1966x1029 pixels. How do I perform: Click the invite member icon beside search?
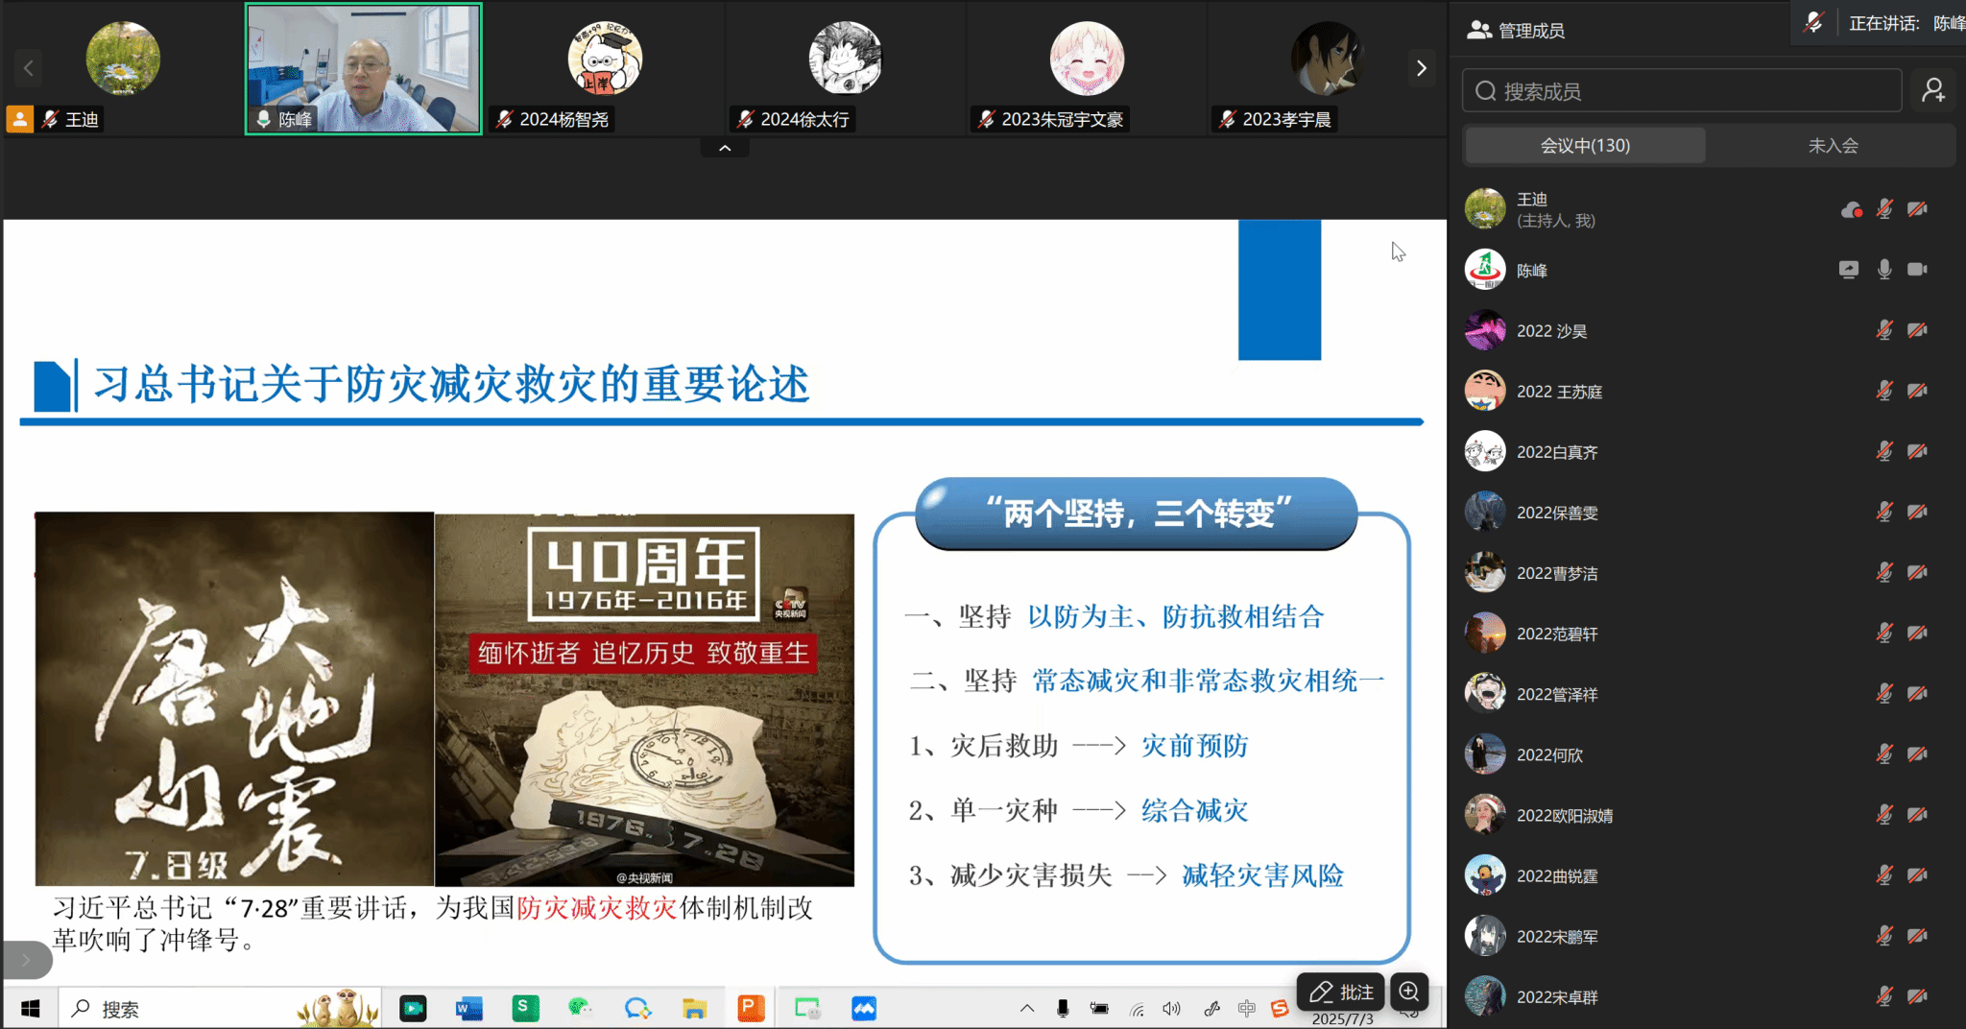(x=1933, y=91)
